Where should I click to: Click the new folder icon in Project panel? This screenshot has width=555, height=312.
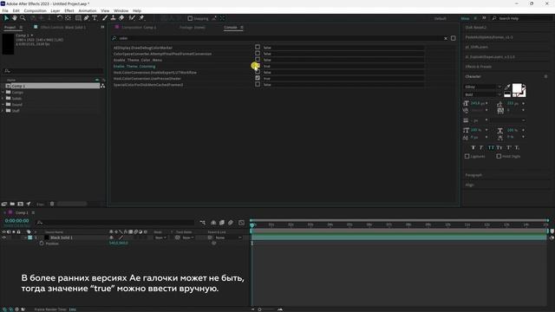pyautogui.click(x=12, y=204)
